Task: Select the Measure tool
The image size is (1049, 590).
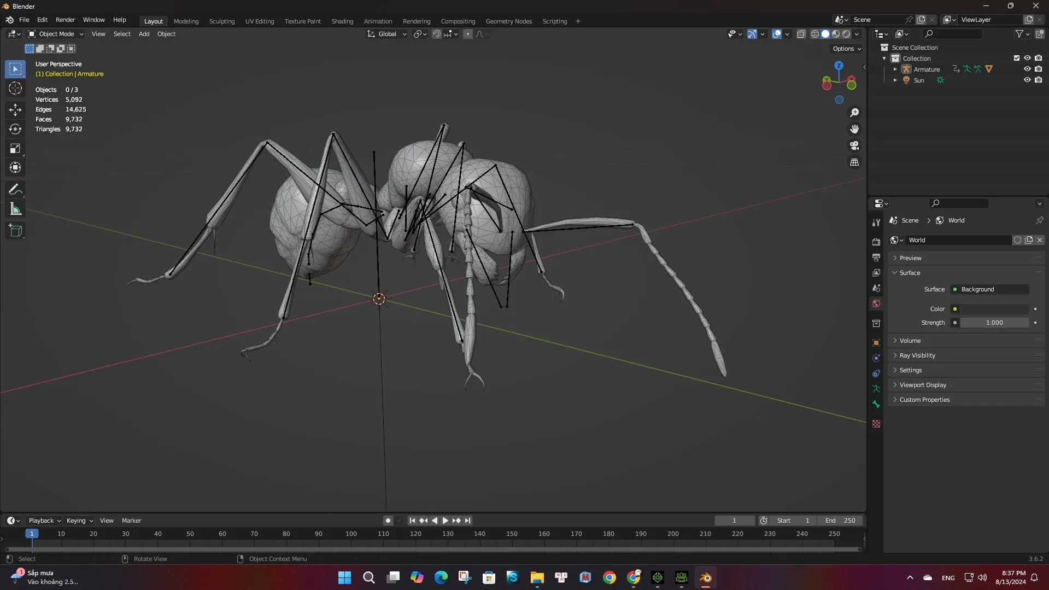Action: point(15,209)
